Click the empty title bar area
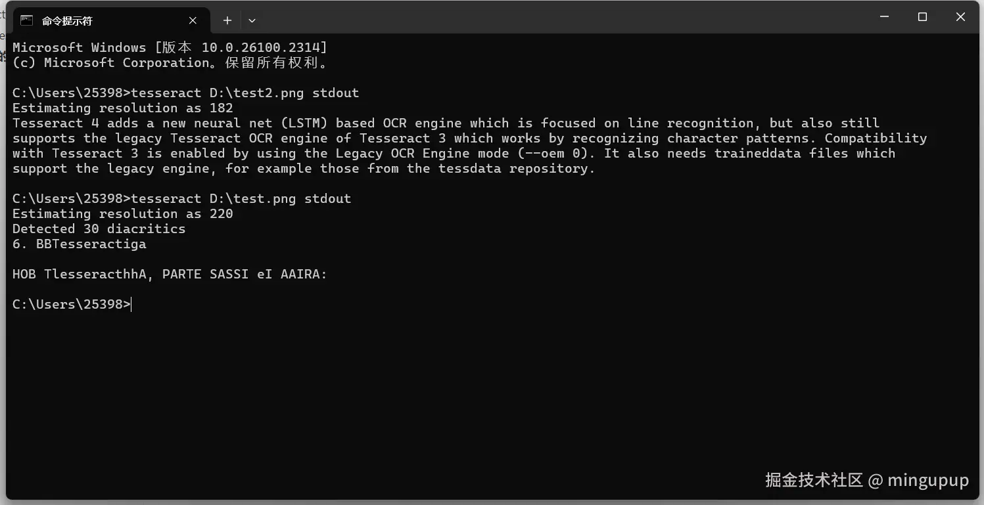Screen dimensions: 984x505 tap(559, 17)
